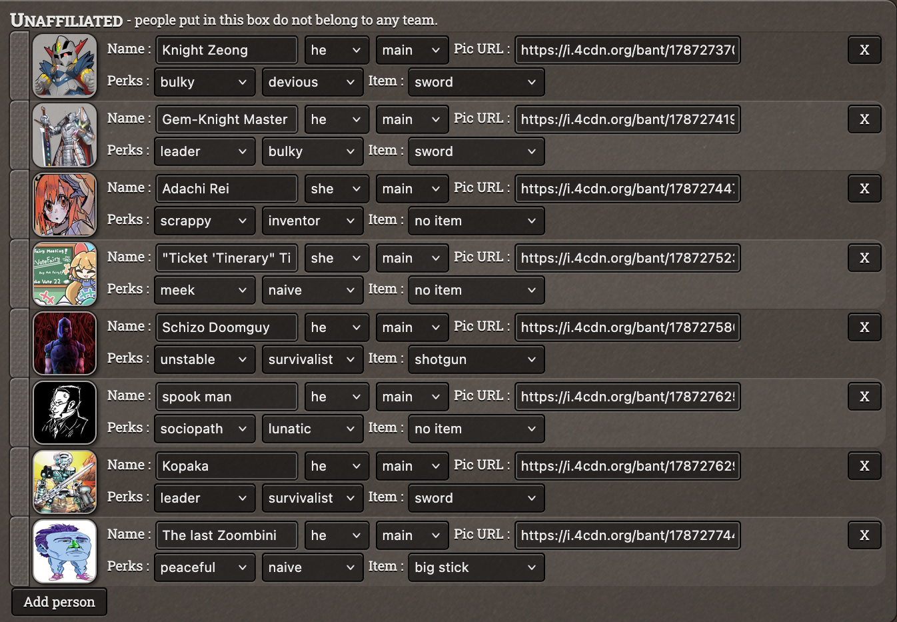Click Schizo Doomguy's avatar picture
Viewport: 897px width, 622px height.
click(65, 343)
